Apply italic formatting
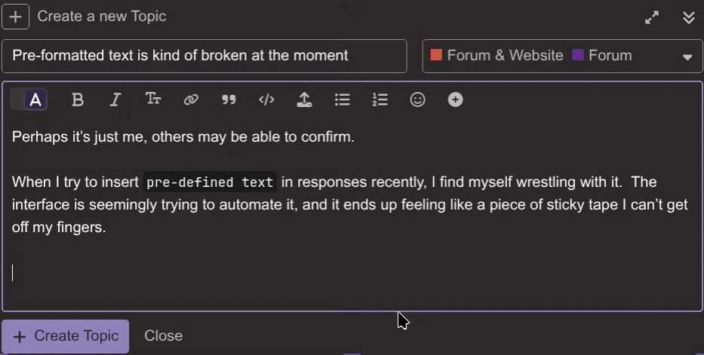This screenshot has width=704, height=355. (x=115, y=99)
